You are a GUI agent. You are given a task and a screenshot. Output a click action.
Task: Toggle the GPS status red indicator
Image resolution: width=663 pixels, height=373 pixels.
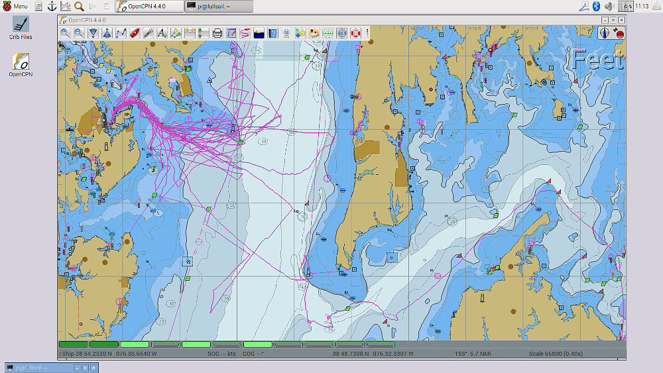[x=620, y=33]
